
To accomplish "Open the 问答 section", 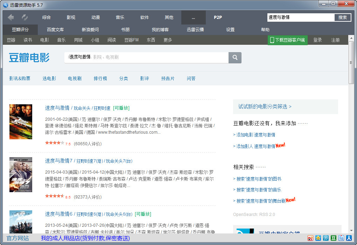I will 191,78.
